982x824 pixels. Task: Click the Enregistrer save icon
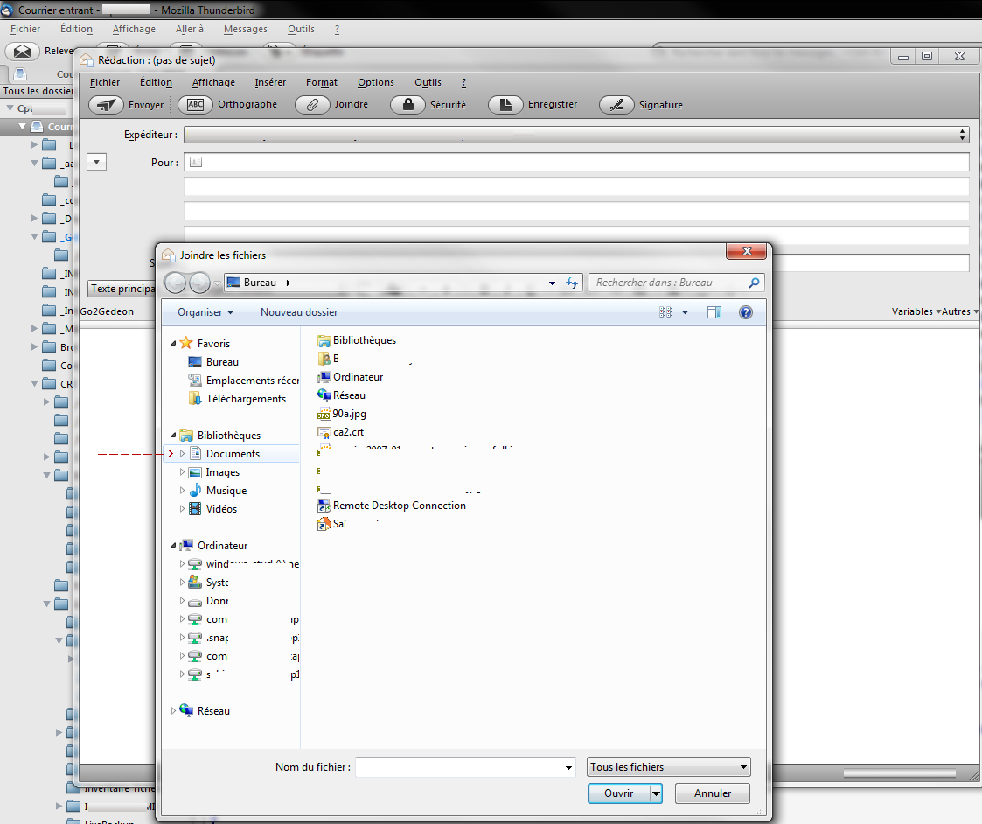(505, 105)
